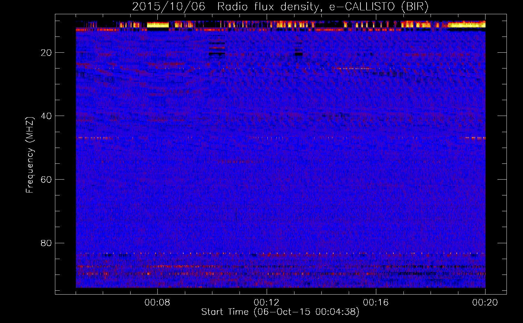Click the 00:12 time tick label
523x323 pixels.
pyautogui.click(x=267, y=303)
